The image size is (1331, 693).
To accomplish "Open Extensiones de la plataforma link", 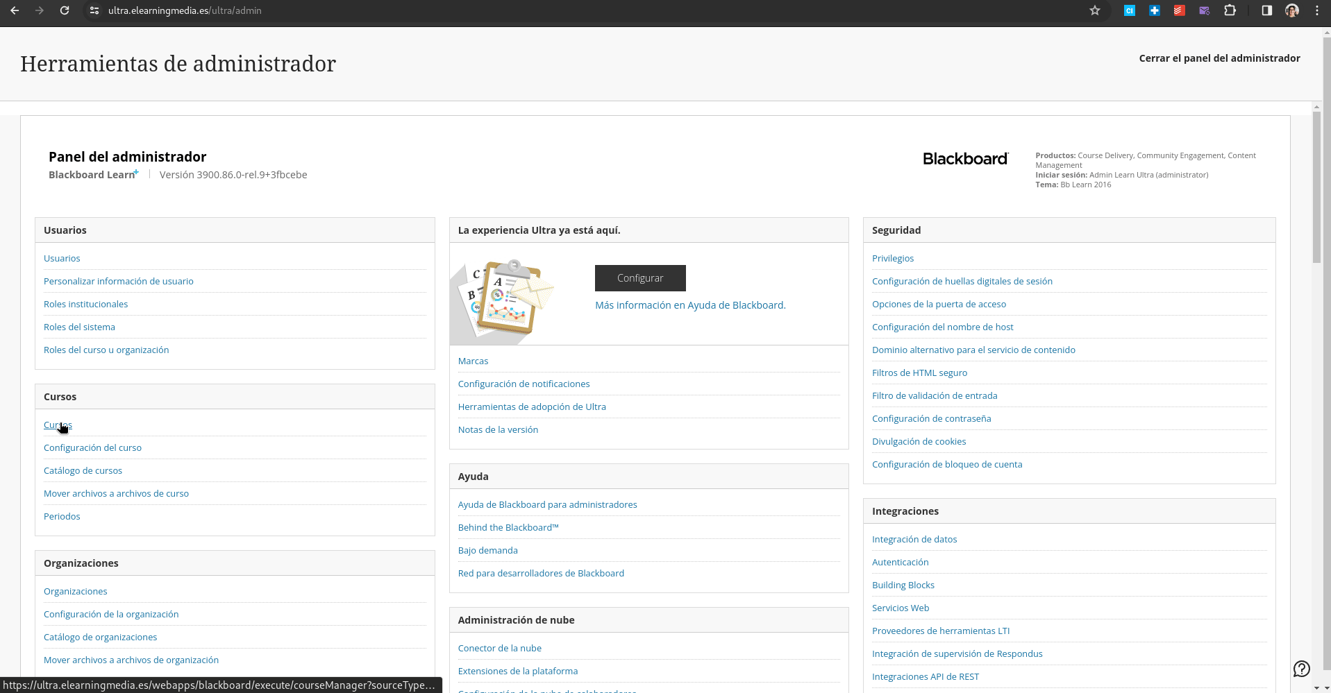I will pyautogui.click(x=517, y=671).
